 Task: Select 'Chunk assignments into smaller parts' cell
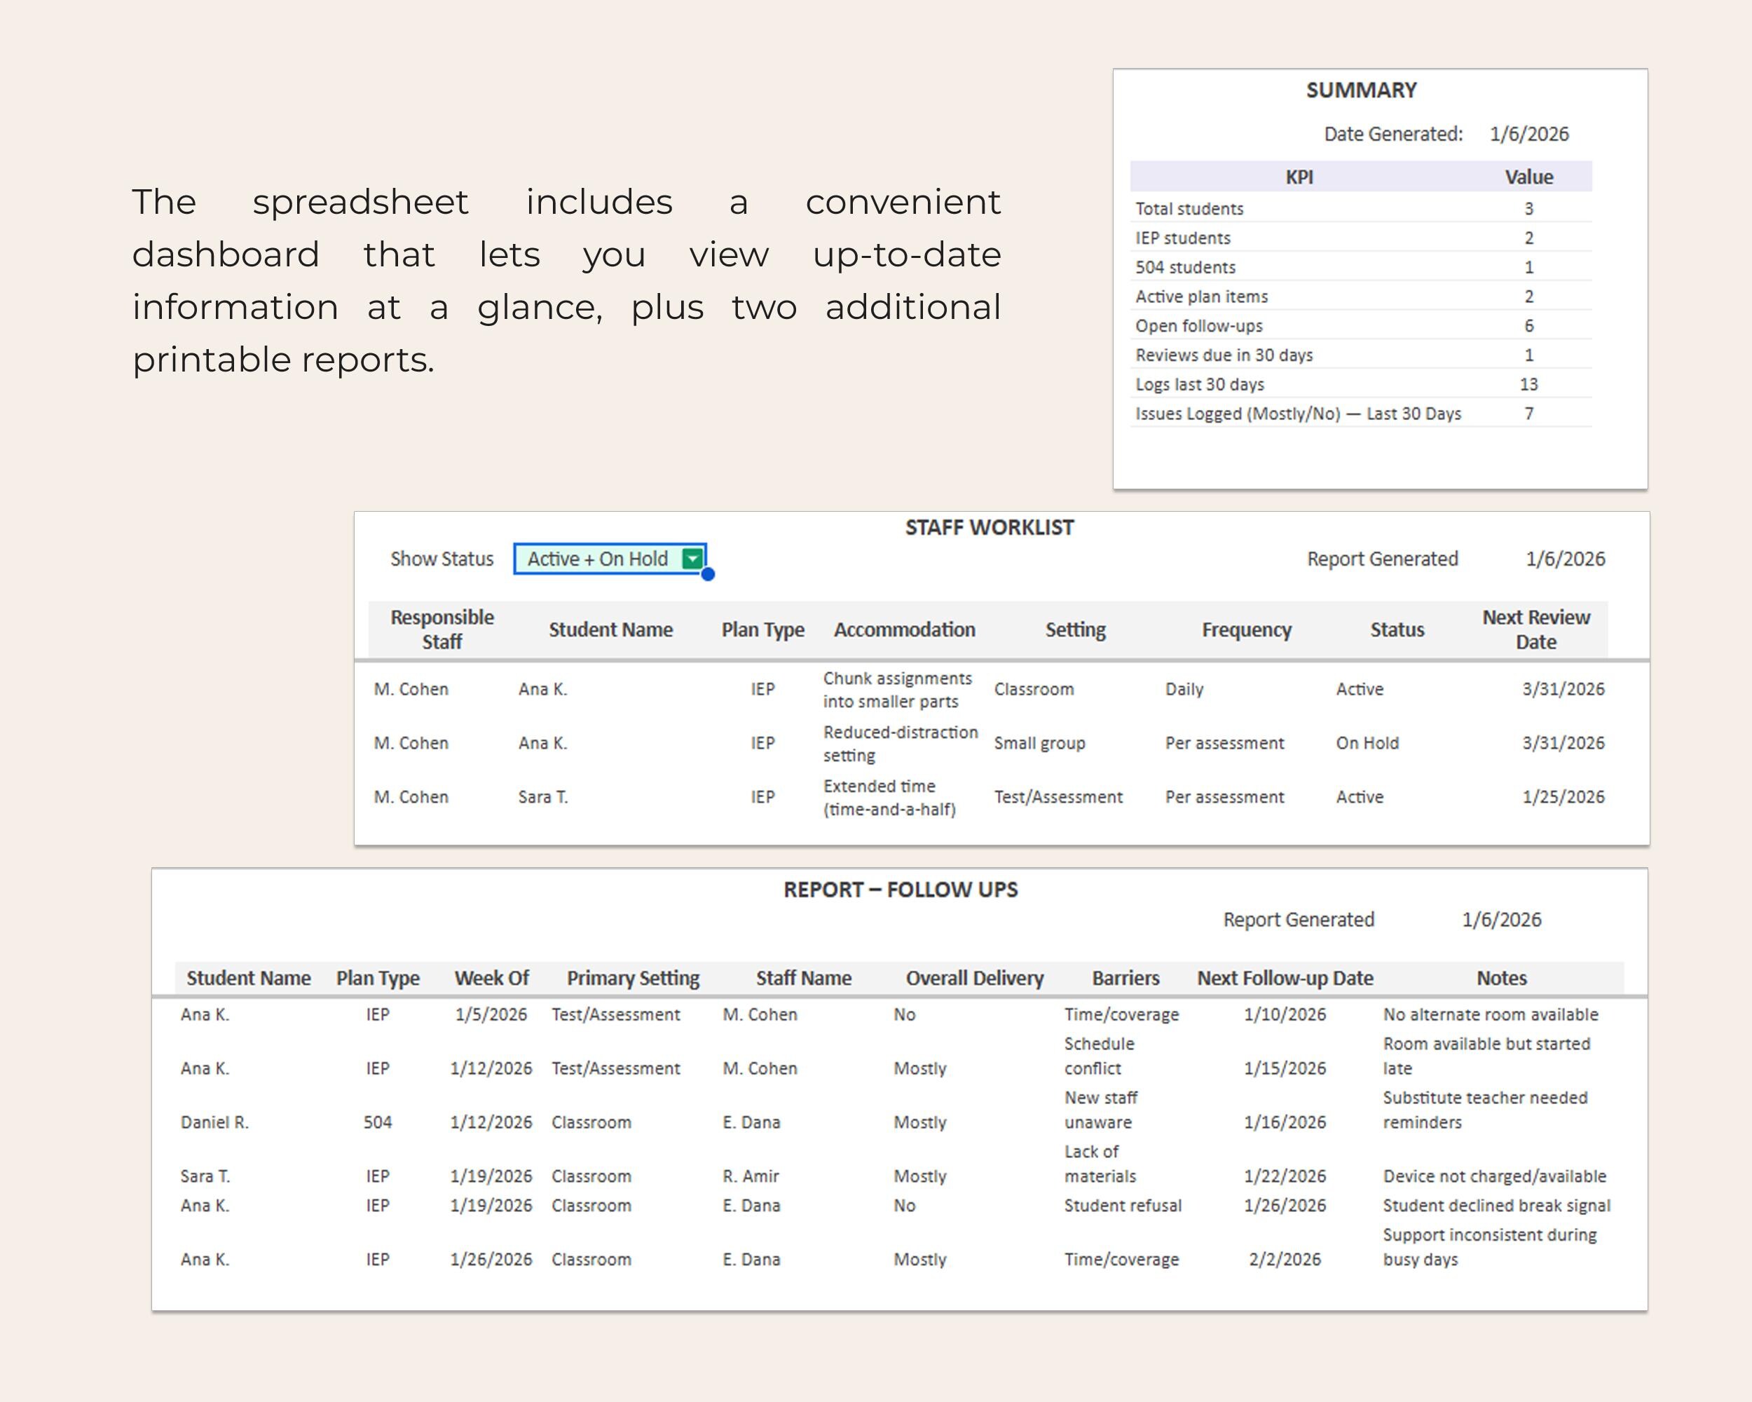[898, 689]
